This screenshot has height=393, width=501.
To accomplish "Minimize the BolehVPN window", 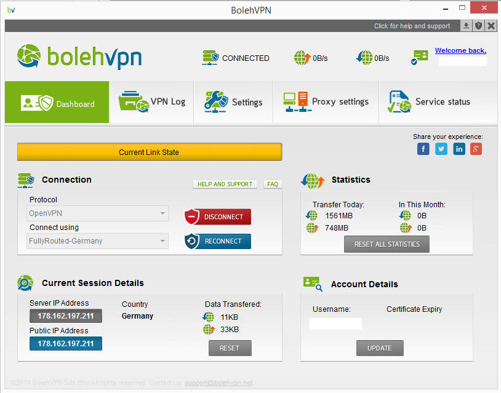I will [446, 9].
